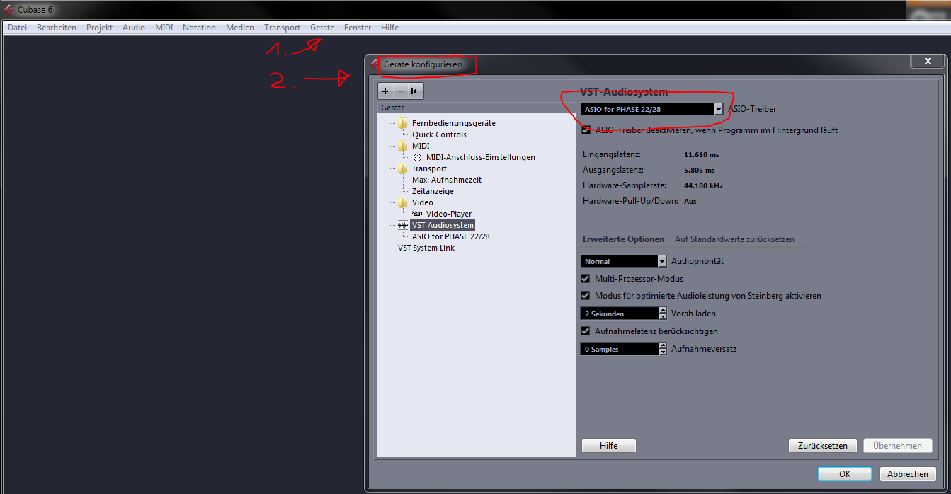Screen dimensions: 951x494
Task: Click the Abbrechen button
Action: 908,474
